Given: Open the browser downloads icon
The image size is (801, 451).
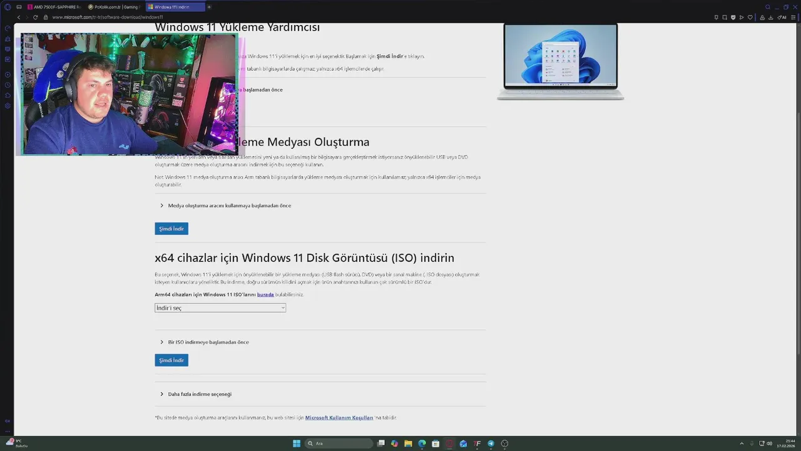Looking at the screenshot, I should click(x=771, y=18).
